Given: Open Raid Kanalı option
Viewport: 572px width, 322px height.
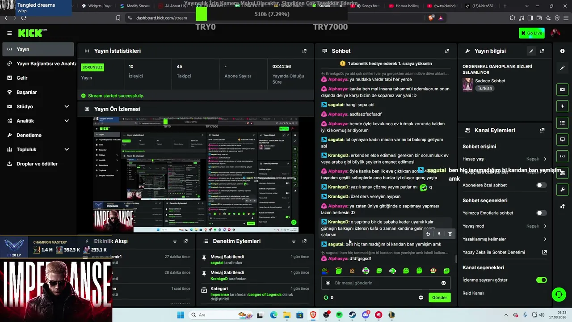Looking at the screenshot, I should click(x=473, y=293).
